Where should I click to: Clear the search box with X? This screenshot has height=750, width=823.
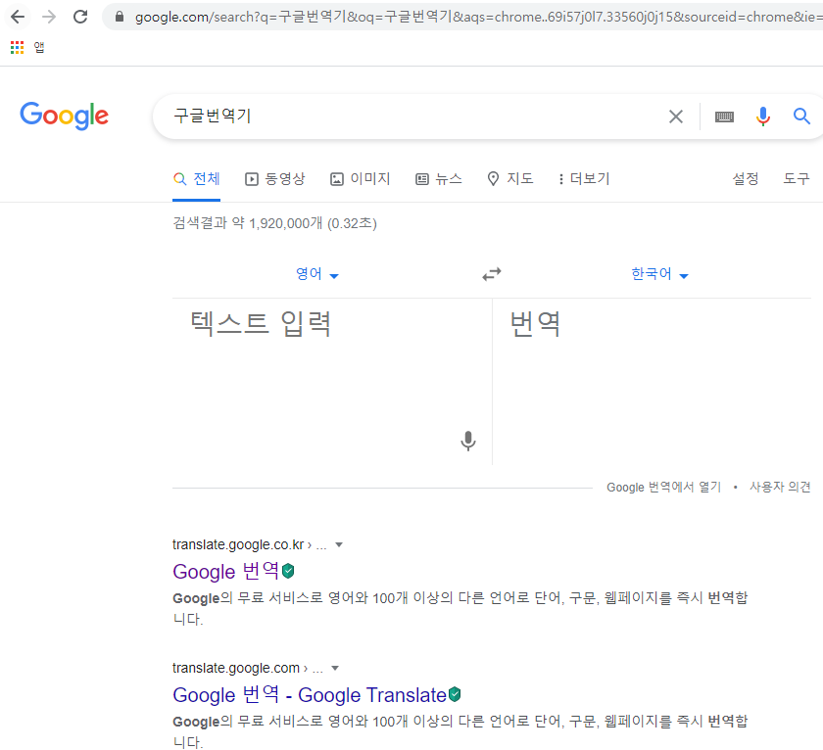coord(676,117)
